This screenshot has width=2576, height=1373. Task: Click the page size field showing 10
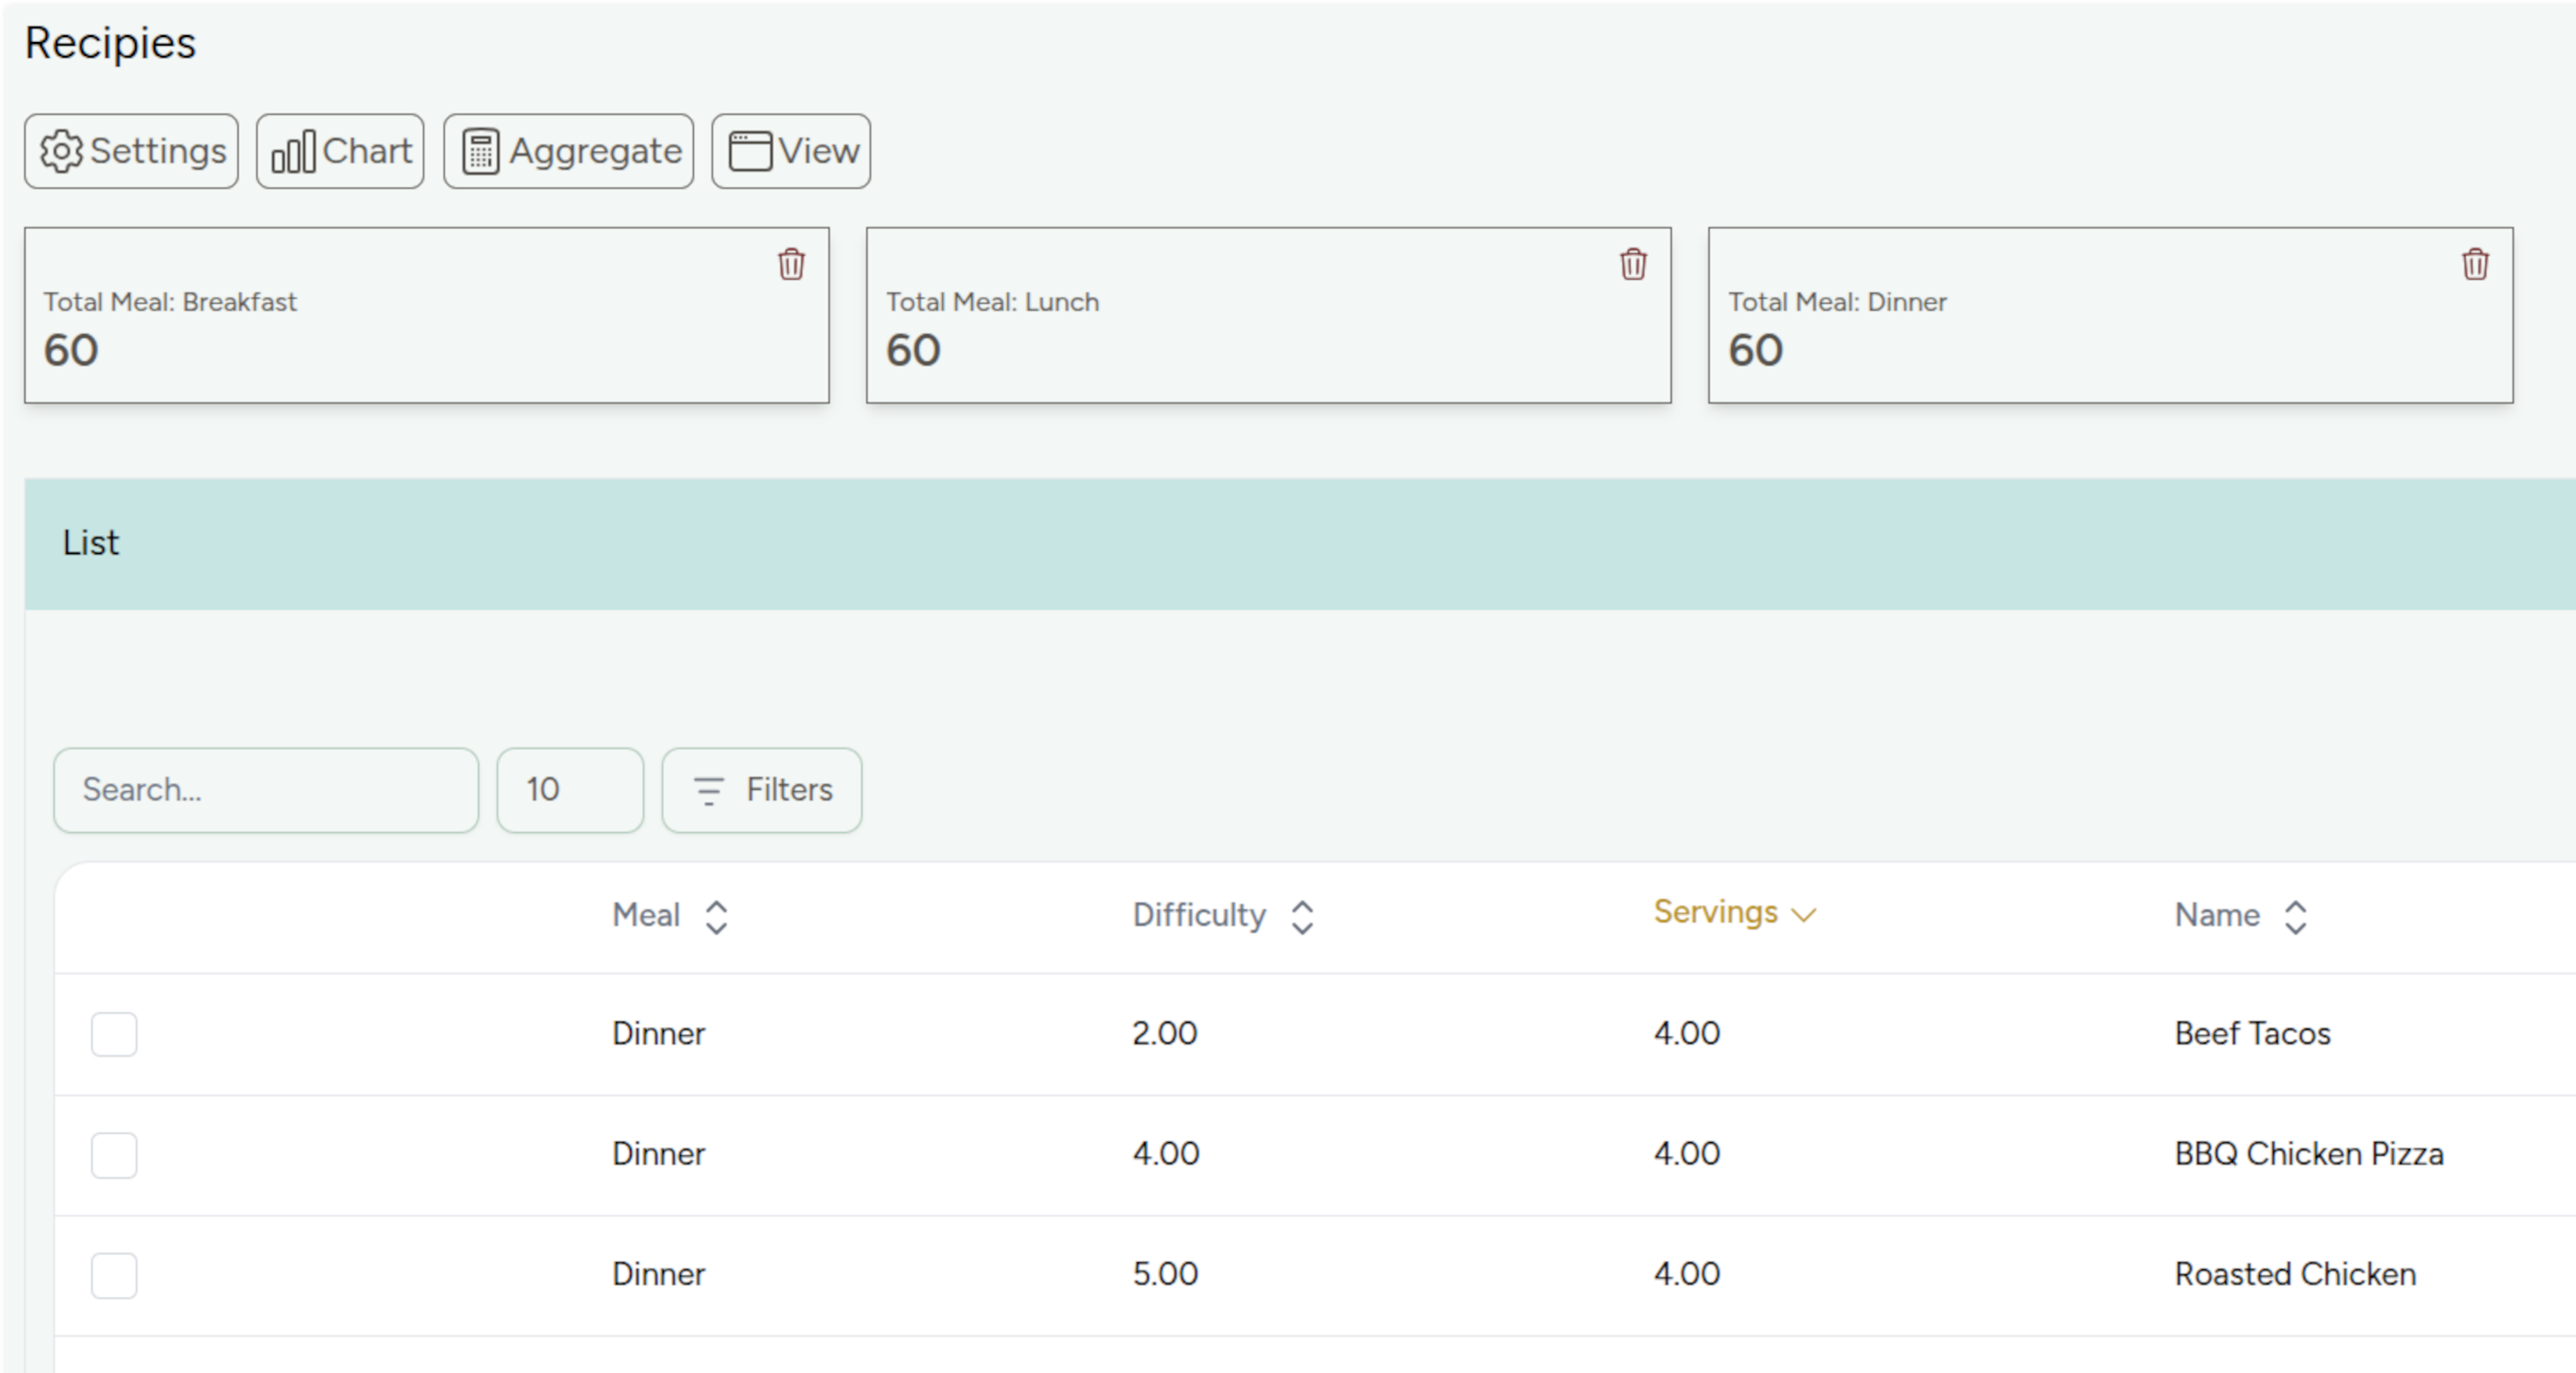point(569,790)
